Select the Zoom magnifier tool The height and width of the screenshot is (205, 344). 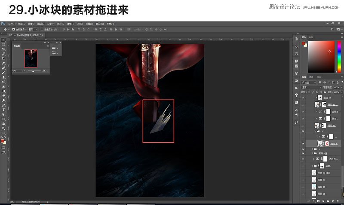coord(3,128)
